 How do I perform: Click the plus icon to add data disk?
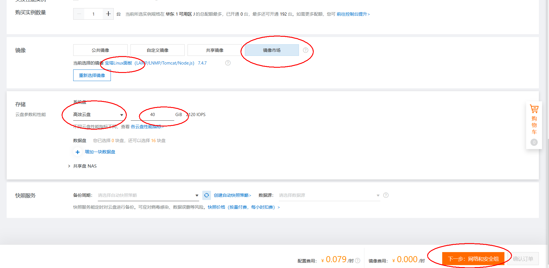click(x=78, y=152)
